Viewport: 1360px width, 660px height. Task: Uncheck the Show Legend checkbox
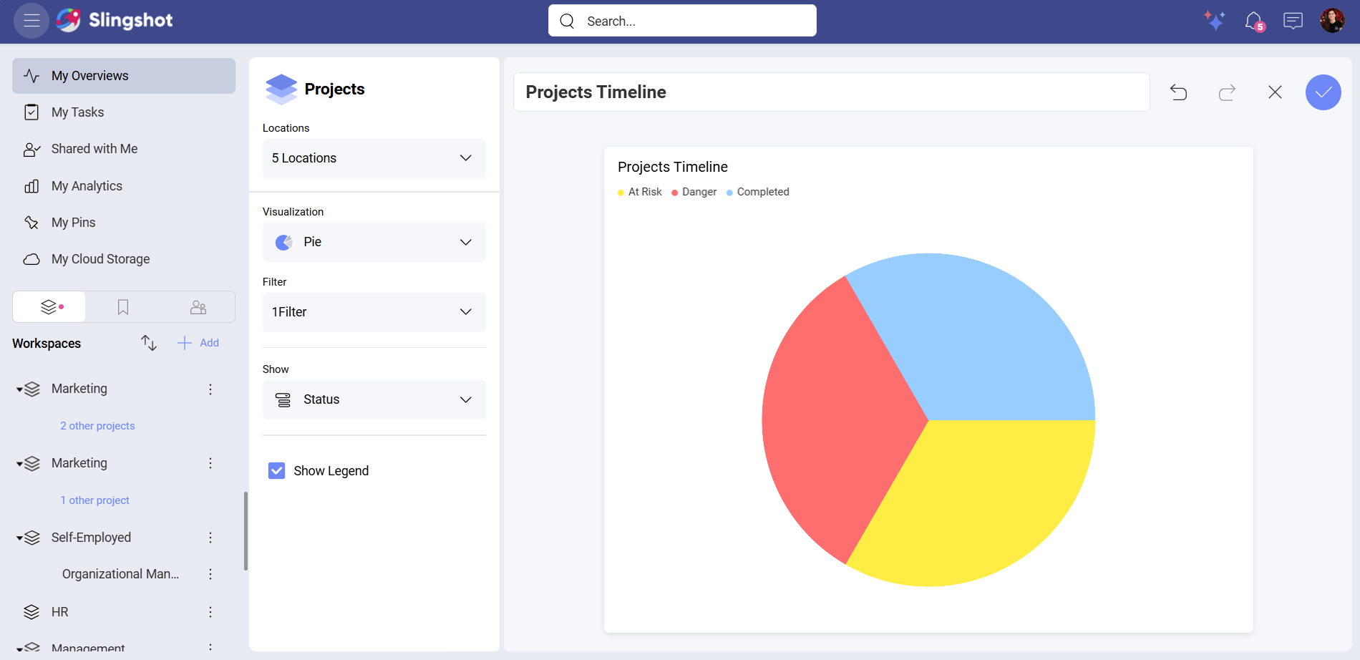click(x=276, y=470)
